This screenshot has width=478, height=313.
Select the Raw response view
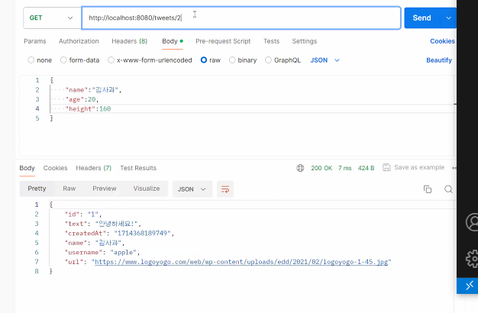pos(69,189)
